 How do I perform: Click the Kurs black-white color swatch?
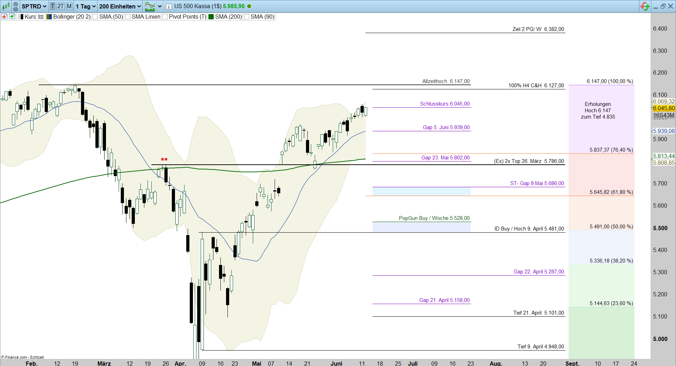[21, 17]
